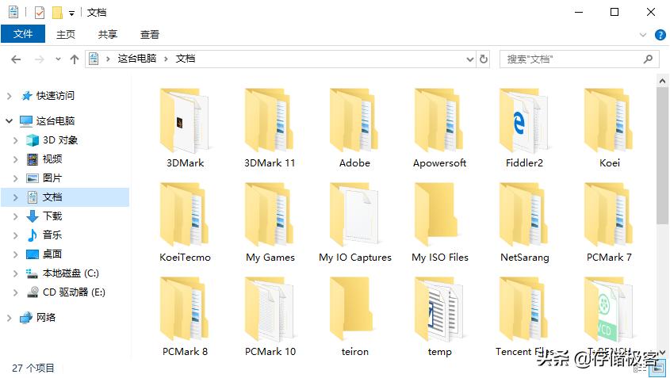
Task: Select the My ISO Files folder
Action: 440,223
